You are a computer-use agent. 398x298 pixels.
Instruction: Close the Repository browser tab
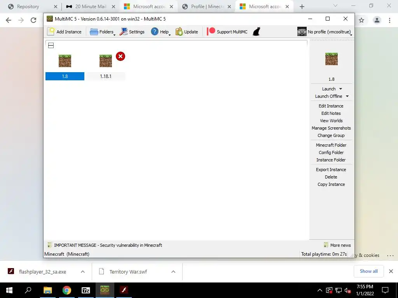pyautogui.click(x=56, y=7)
